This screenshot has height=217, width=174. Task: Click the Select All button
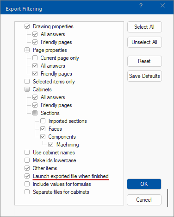click(144, 27)
